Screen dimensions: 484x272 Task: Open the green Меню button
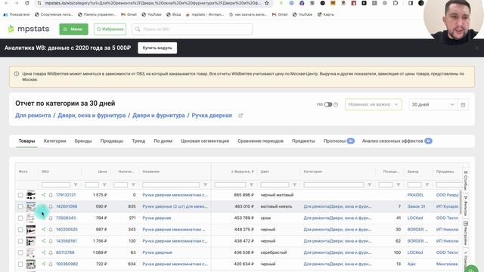click(74, 29)
